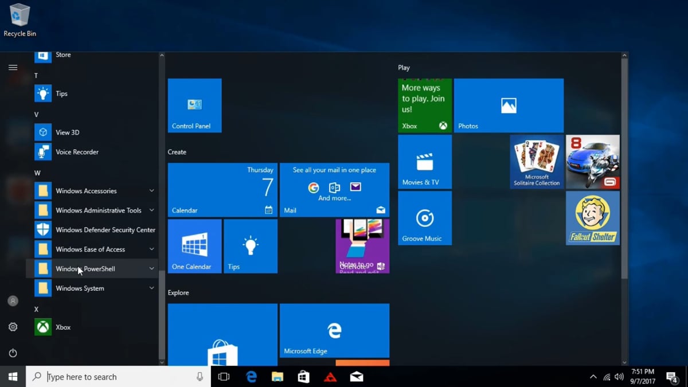Image resolution: width=688 pixels, height=387 pixels.
Task: Open Power options in the Start sidebar
Action: pos(13,353)
